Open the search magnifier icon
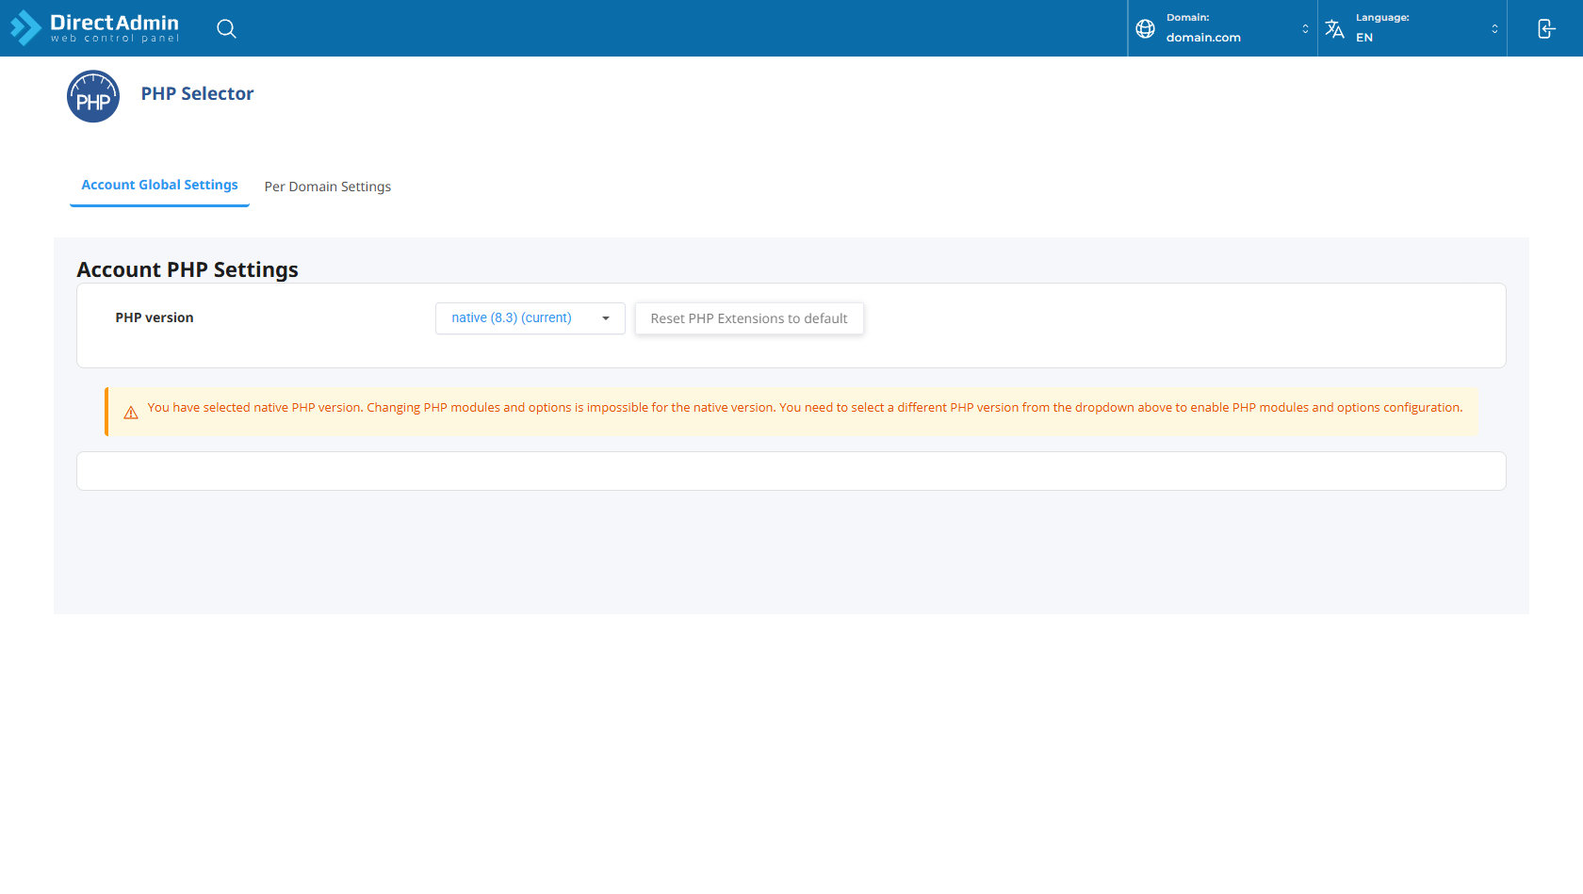Image resolution: width=1583 pixels, height=894 pixels. pyautogui.click(x=226, y=28)
